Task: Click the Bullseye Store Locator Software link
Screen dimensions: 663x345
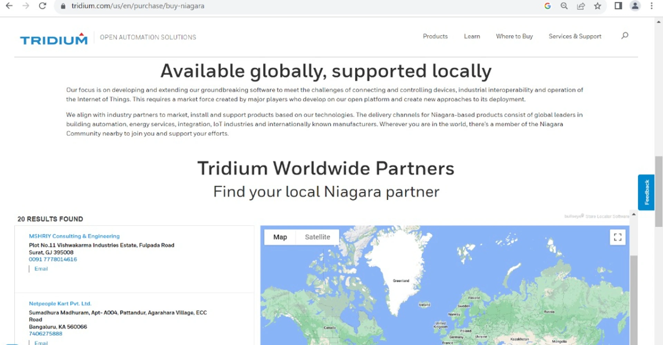Action: point(597,216)
